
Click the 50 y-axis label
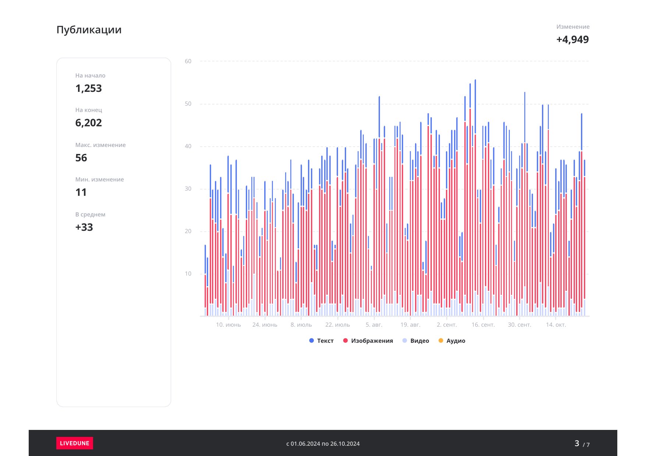click(x=188, y=104)
